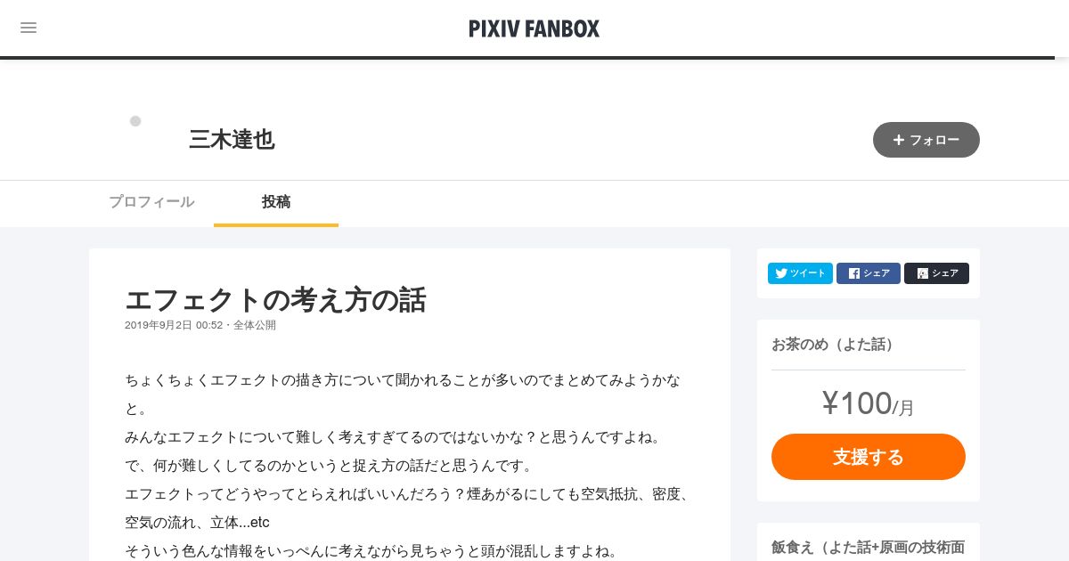Click the creator avatar placeholder
The width and height of the screenshot is (1069, 561).
click(135, 121)
